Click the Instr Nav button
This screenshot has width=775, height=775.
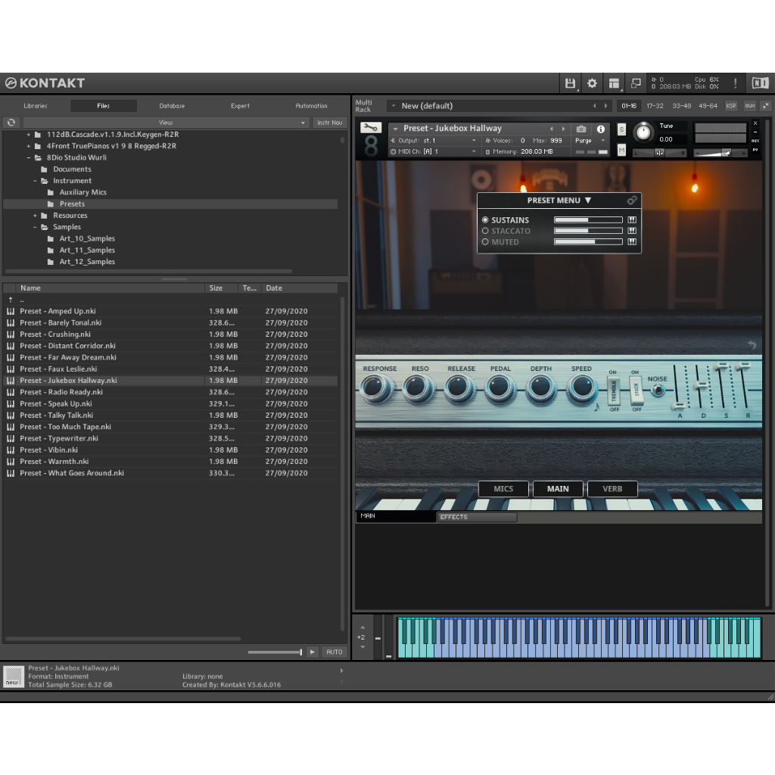(330, 123)
